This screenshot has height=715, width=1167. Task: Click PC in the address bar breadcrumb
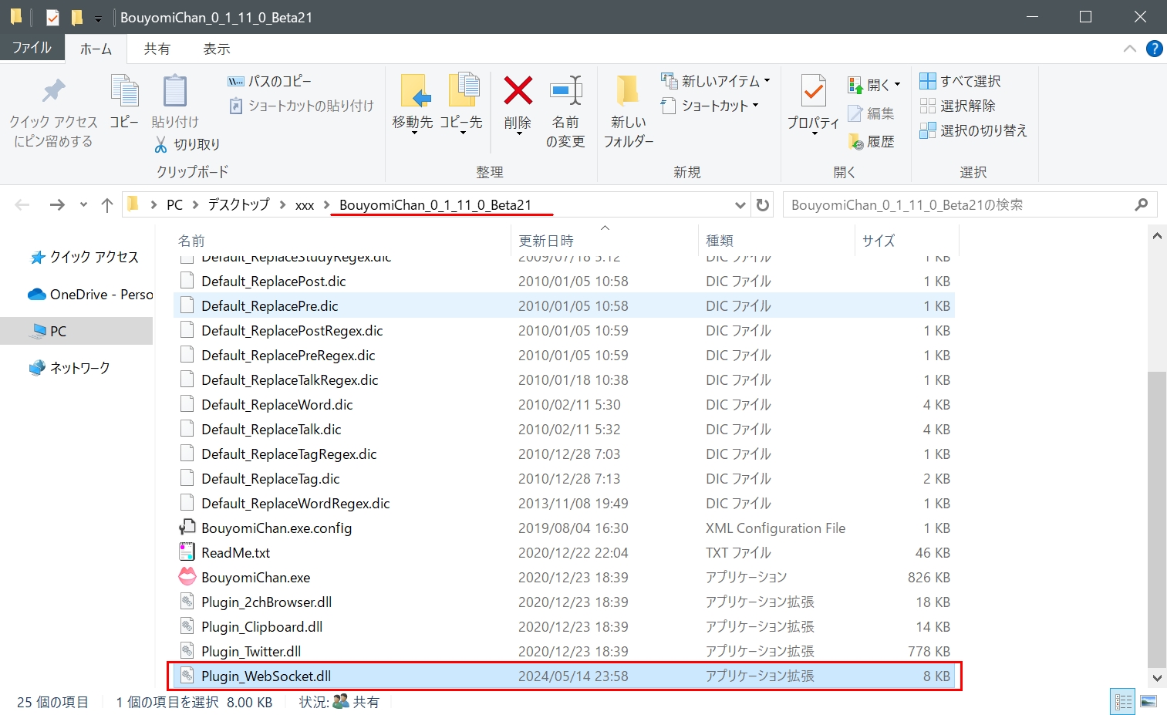175,204
